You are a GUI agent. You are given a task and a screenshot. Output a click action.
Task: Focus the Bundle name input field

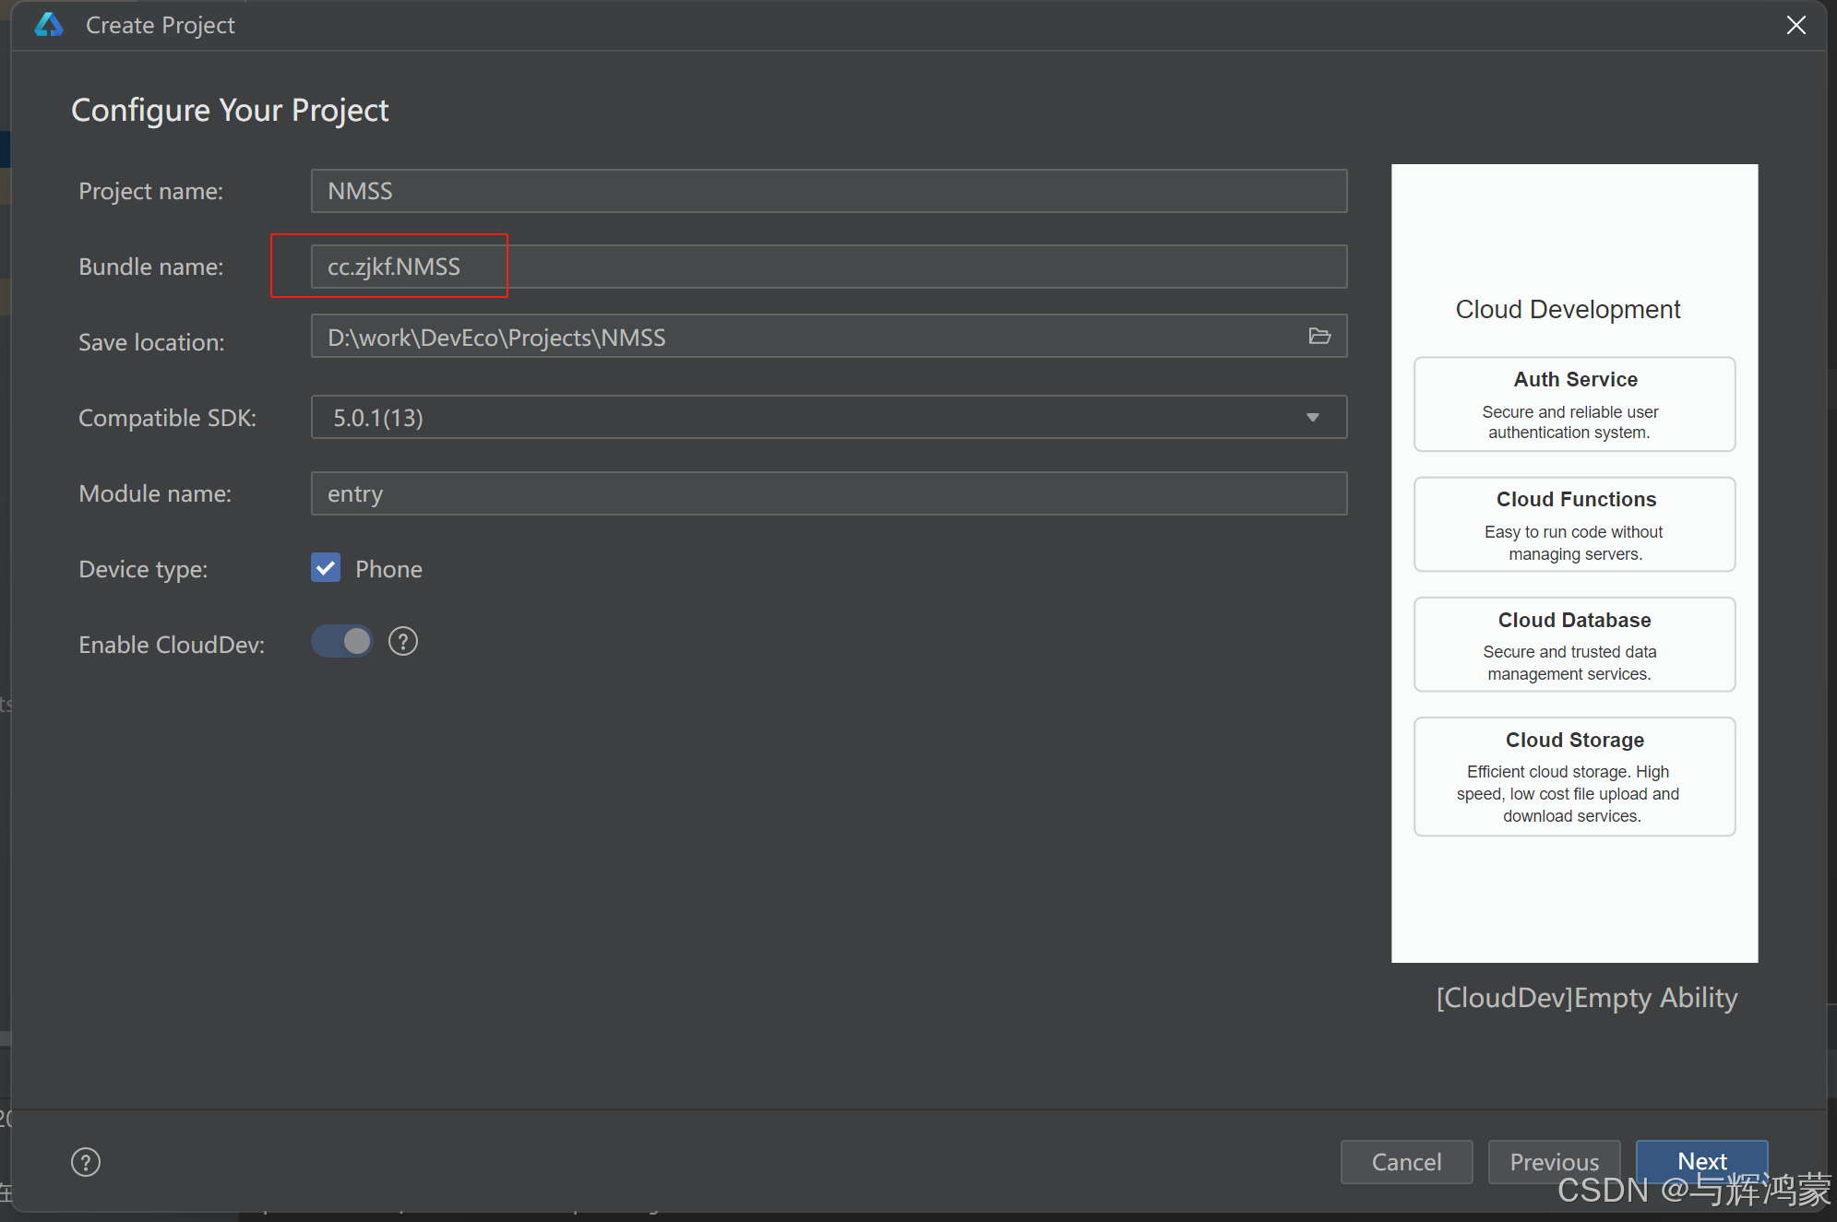[x=828, y=267]
